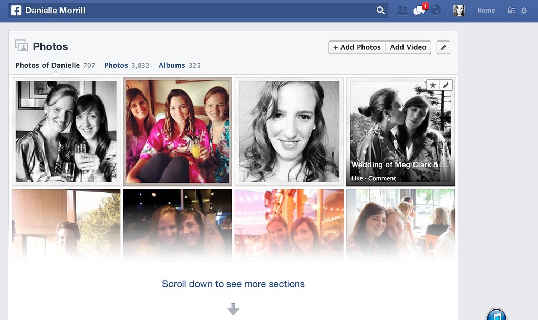Open the friend requests icon
This screenshot has width=538, height=320.
click(x=402, y=11)
